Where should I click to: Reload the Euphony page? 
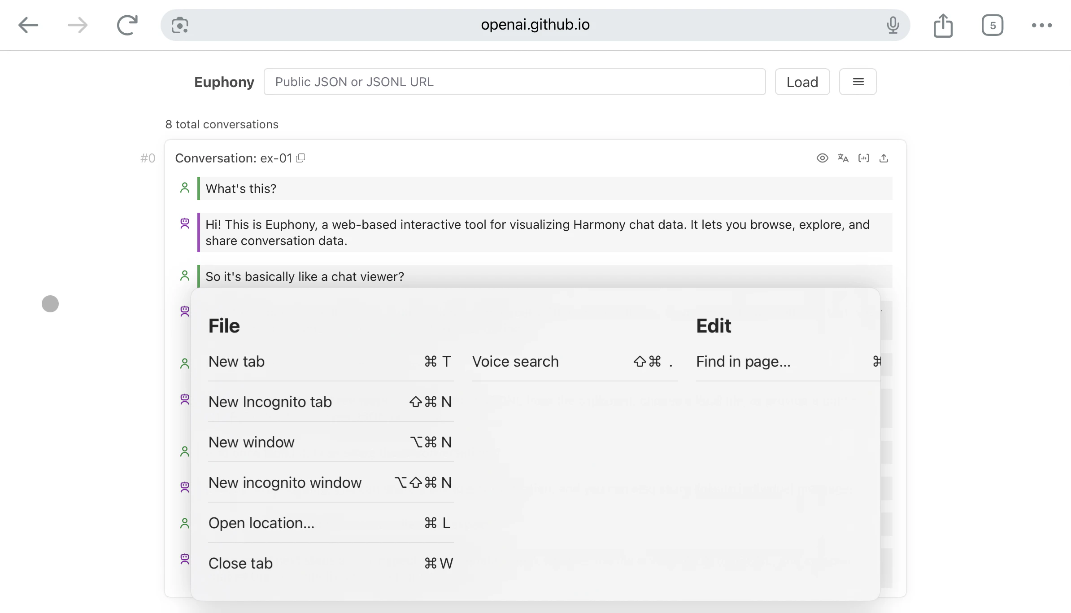[x=126, y=25]
